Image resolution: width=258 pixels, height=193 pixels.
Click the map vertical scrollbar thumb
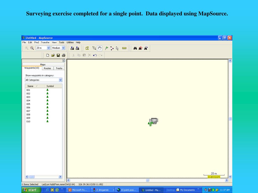(x=230, y=119)
